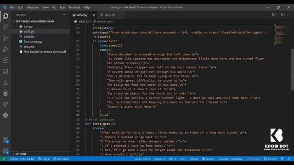Open the View menu
The image size is (294, 165).
45,7
